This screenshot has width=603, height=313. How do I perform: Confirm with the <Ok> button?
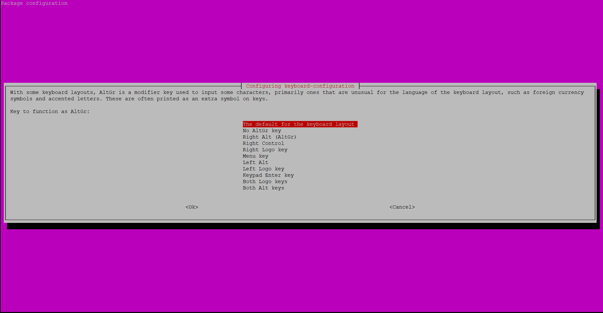click(192, 207)
